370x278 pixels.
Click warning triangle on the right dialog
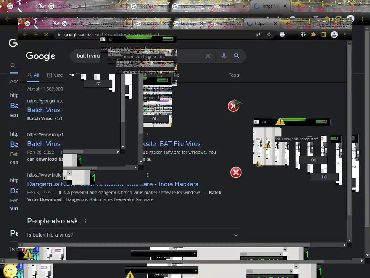coord(280,122)
